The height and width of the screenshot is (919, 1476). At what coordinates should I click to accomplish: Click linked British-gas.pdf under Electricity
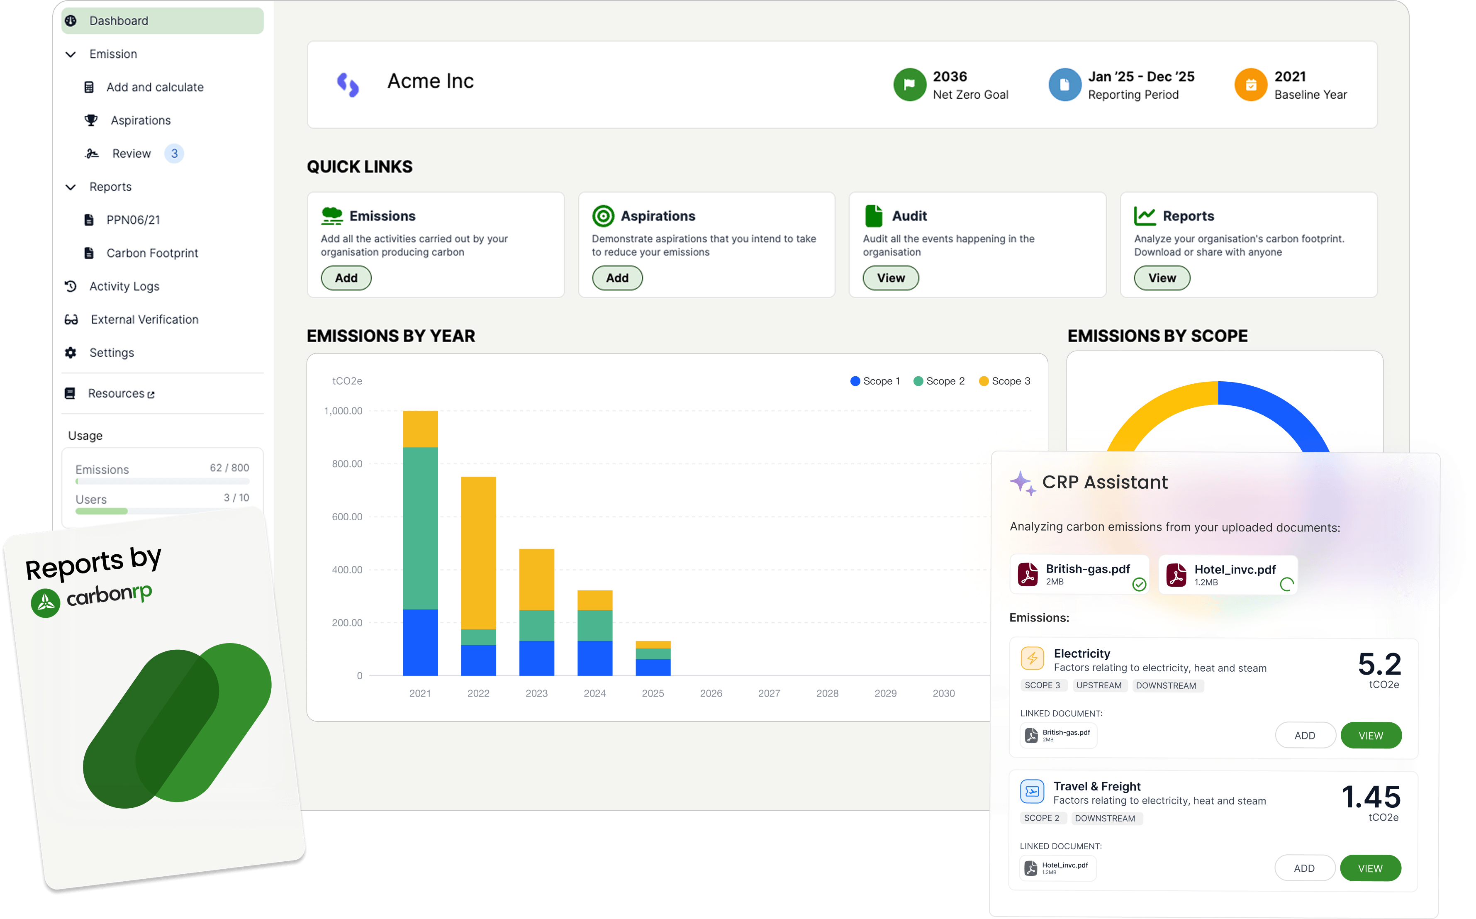coord(1059,736)
